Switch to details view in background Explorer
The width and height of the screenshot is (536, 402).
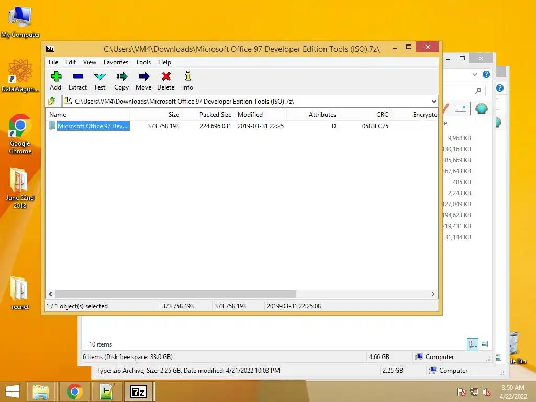click(473, 344)
